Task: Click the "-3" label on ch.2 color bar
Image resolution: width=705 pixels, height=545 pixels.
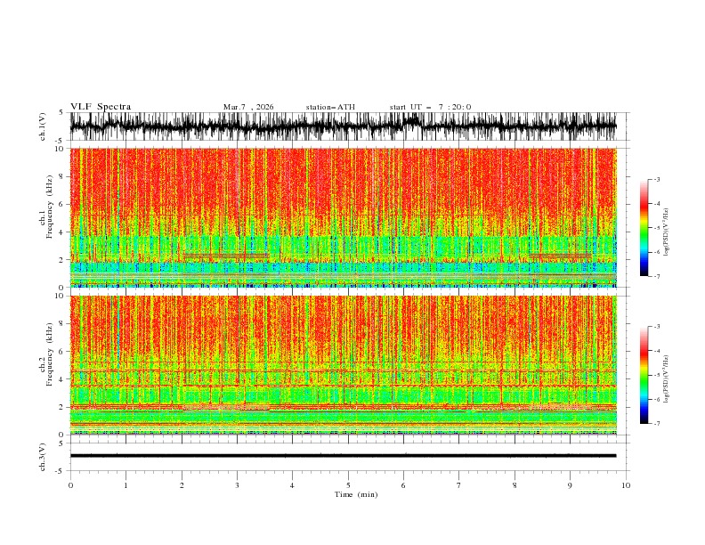Action: point(656,327)
